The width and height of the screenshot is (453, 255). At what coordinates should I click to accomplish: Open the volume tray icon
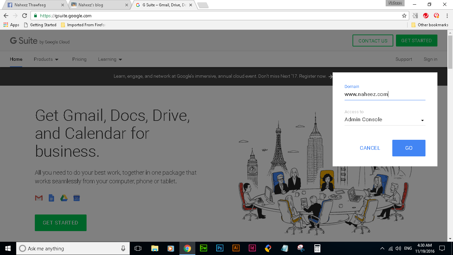tap(398, 248)
